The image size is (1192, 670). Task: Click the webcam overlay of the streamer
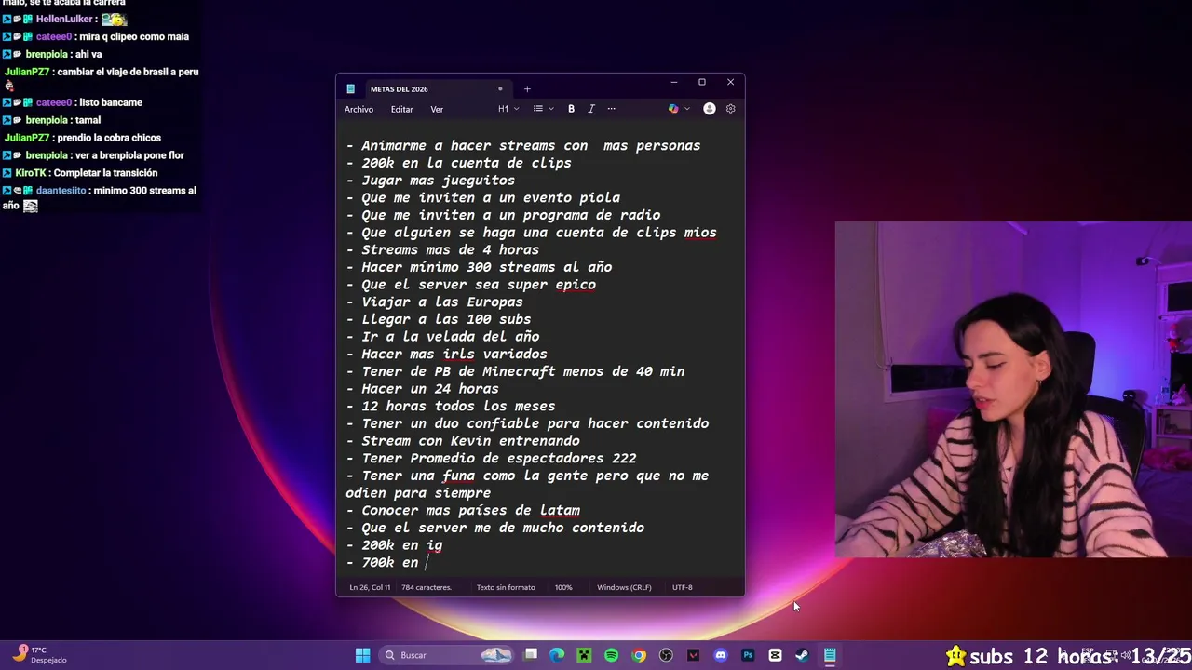pos(1013,389)
